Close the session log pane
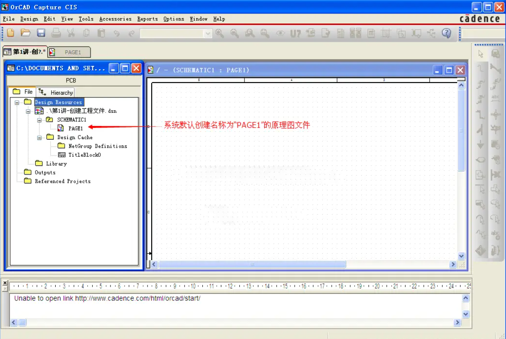Viewport: 506px width, 339px height. coord(5,283)
